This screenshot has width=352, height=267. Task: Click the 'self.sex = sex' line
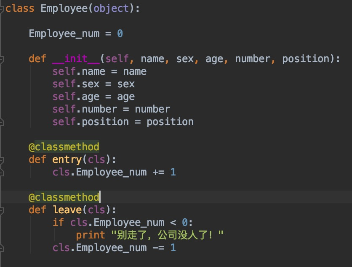coord(93,84)
